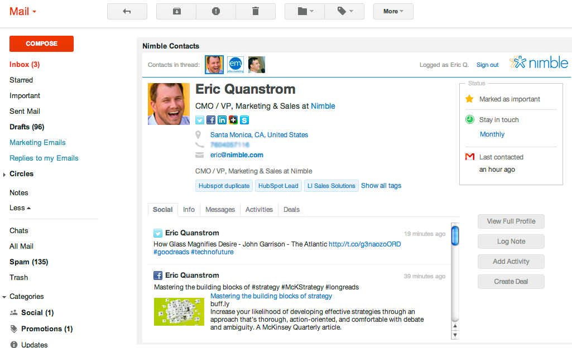Click the eric@nimble.com email link
The width and height of the screenshot is (572, 348).
237,155
